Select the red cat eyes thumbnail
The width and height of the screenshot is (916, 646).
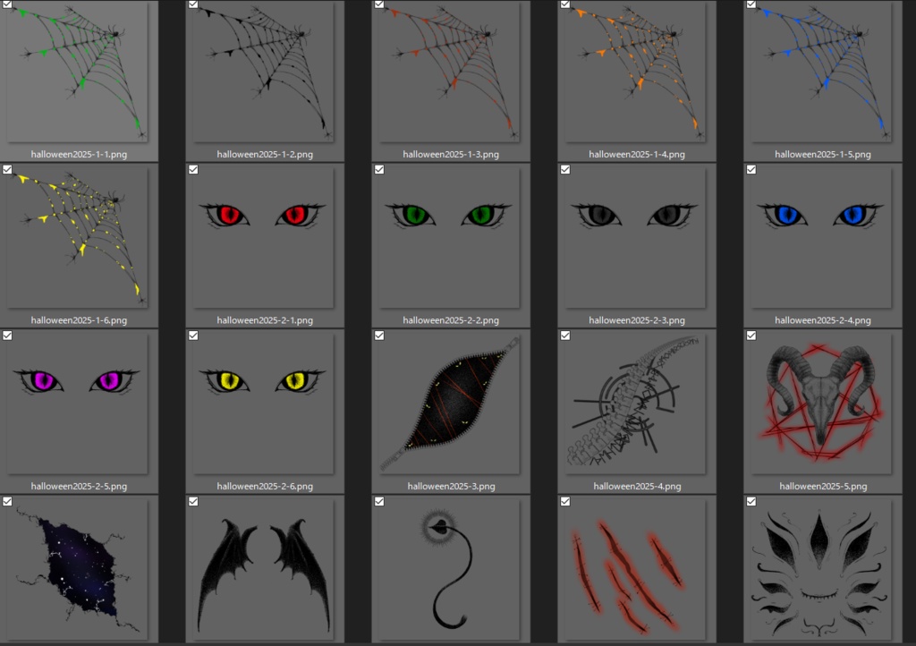tap(263, 238)
